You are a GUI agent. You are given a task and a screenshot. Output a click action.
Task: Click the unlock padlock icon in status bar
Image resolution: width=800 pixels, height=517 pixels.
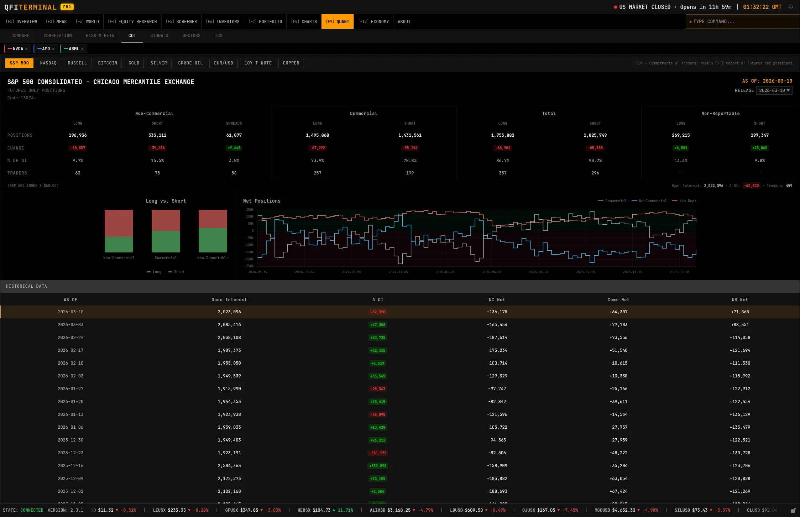pos(793,511)
